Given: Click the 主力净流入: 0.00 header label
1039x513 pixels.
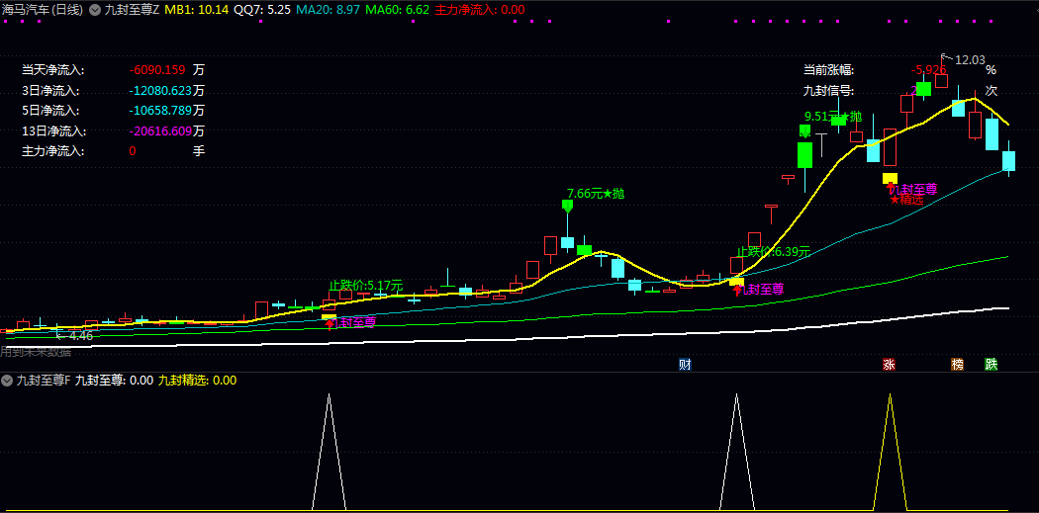Looking at the screenshot, I should 480,10.
